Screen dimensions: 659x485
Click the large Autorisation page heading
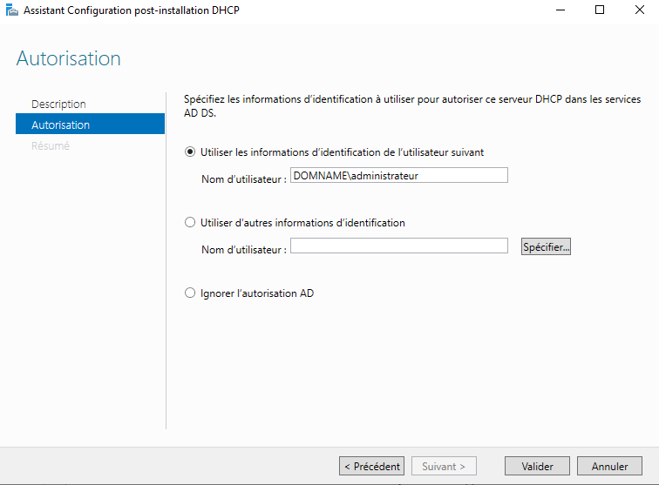click(68, 58)
